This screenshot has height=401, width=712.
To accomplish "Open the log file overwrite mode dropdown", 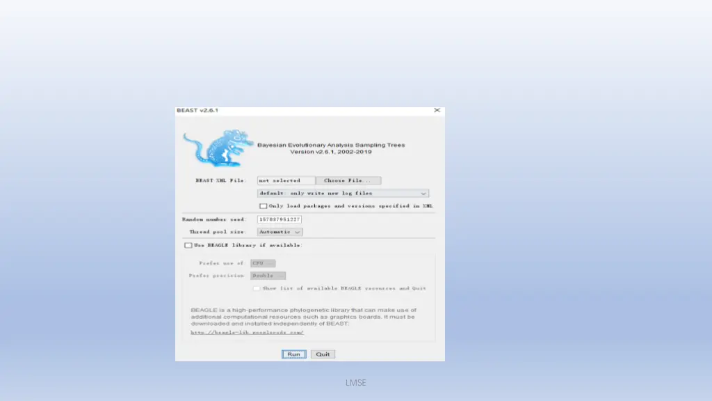I will tap(343, 194).
